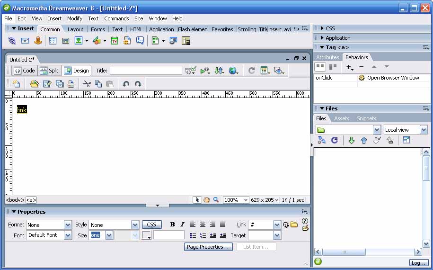
Task: Open the Format dropdown
Action: click(x=68, y=225)
